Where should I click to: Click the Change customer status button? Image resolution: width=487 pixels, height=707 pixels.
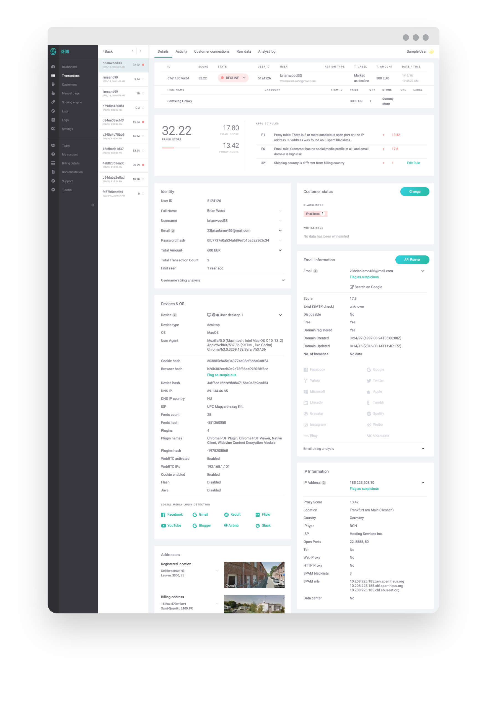coord(415,192)
